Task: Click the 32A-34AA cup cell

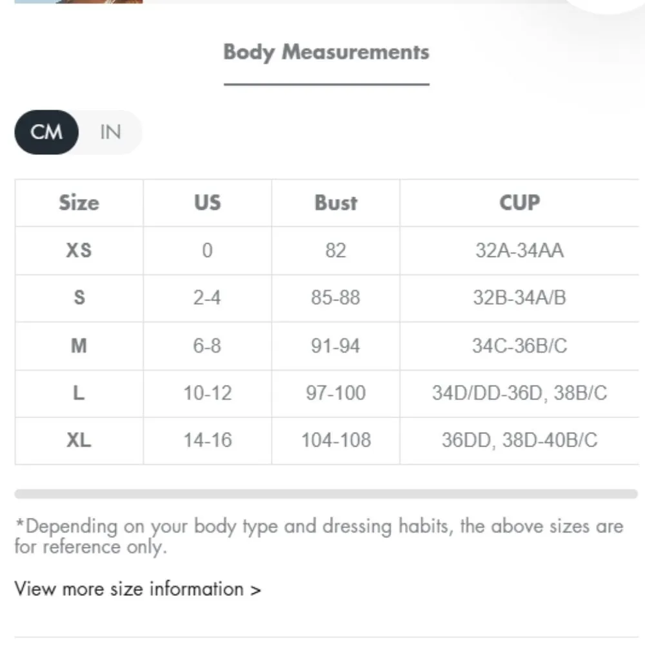Action: [519, 250]
